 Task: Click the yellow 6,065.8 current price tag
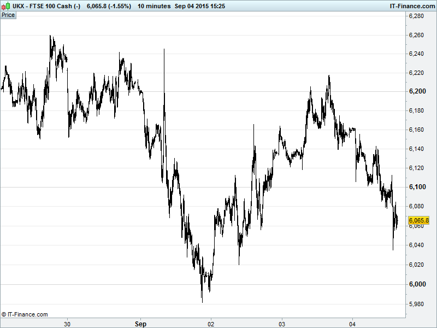coord(419,220)
